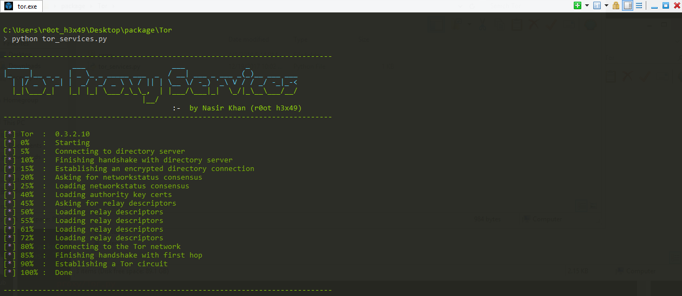Open a new console with green plus icon
This screenshot has height=296, width=682.
(578, 5)
